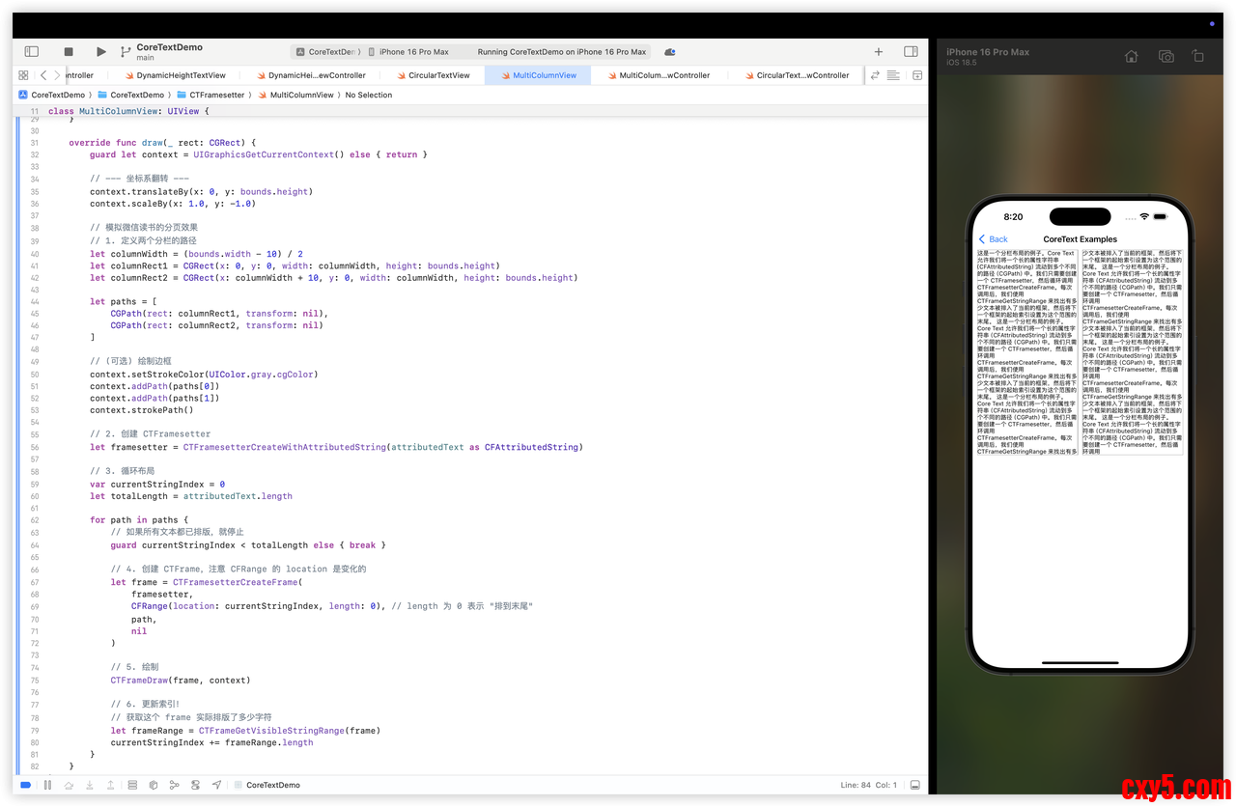Image resolution: width=1236 pixels, height=807 pixels.
Task: Open Debug View Hierarchy
Action: pos(132,785)
